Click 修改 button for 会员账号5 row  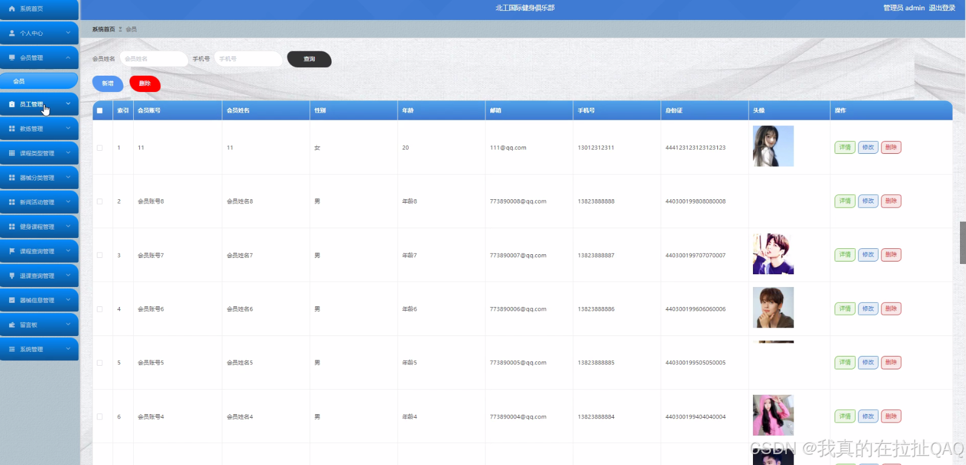pos(868,363)
